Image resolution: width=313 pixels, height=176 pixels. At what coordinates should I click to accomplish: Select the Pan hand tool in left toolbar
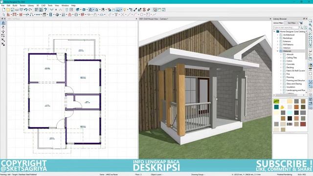click(x=3, y=27)
